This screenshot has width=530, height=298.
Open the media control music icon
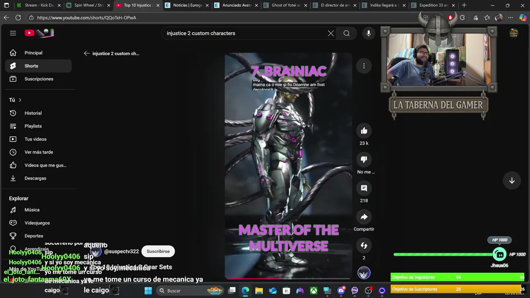[x=475, y=18]
